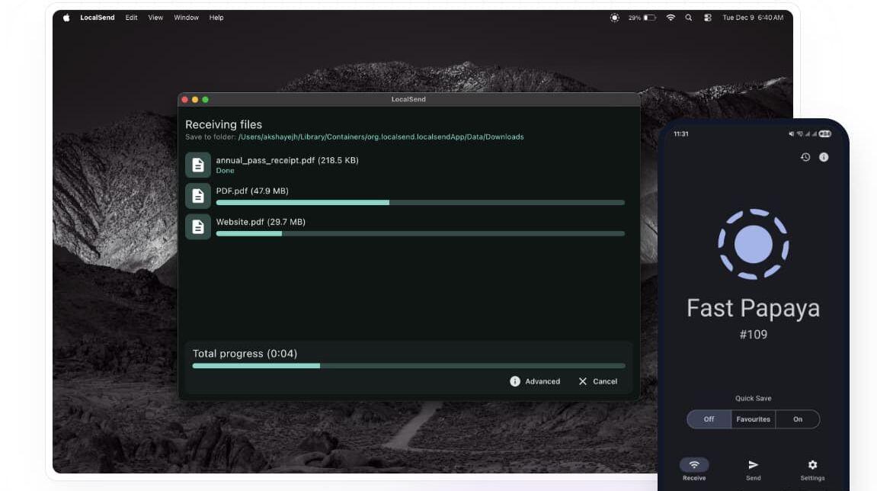Click the PDF.pdf (47.9 MB) file name
This screenshot has width=877, height=491.
252,191
